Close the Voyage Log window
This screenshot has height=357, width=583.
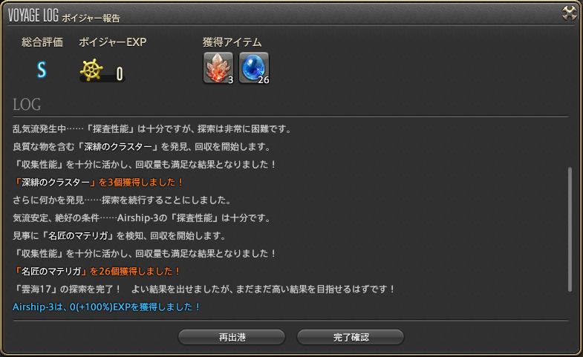[569, 13]
